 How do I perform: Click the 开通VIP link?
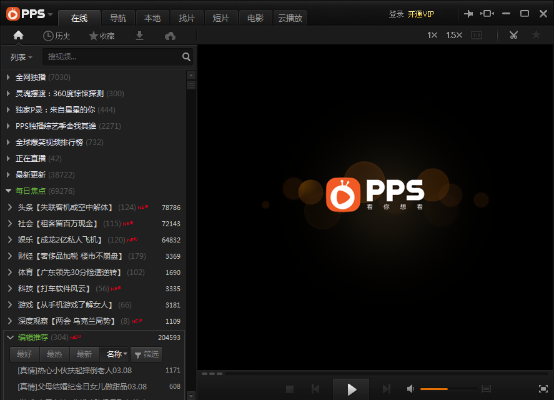[x=421, y=14]
